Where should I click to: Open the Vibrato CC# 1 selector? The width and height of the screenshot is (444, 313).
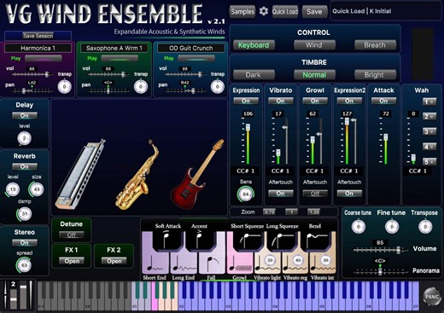point(281,171)
